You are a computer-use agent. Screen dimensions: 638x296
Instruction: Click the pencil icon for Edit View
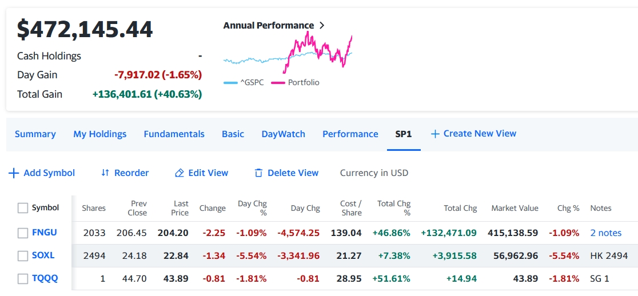tap(180, 173)
